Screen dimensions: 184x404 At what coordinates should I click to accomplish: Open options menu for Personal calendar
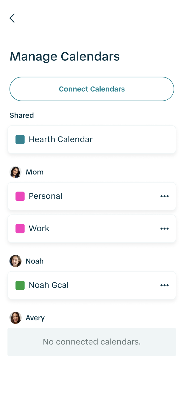tap(164, 196)
